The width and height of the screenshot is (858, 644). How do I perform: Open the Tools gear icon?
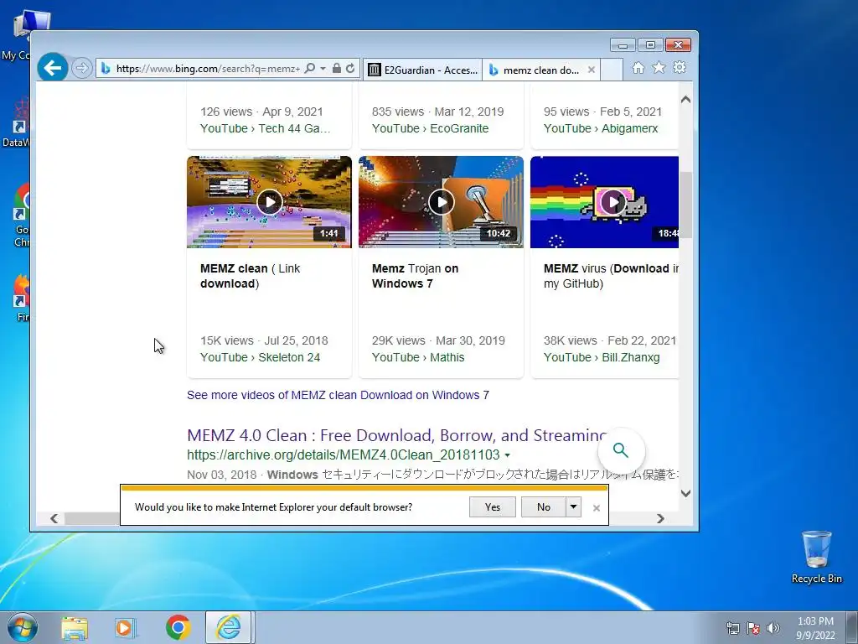coord(680,67)
